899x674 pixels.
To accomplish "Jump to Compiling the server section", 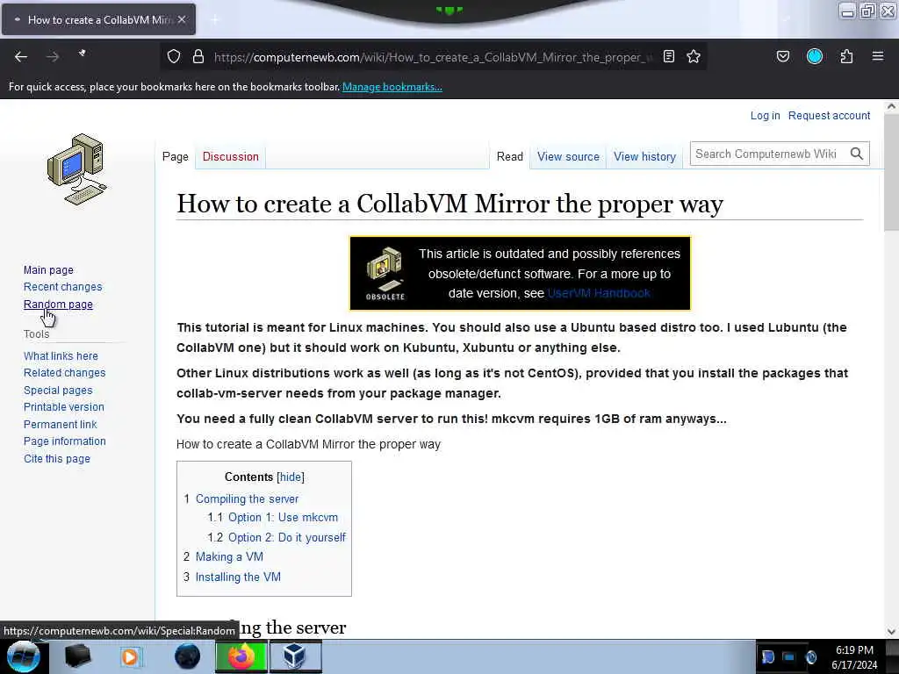I will click(x=247, y=498).
